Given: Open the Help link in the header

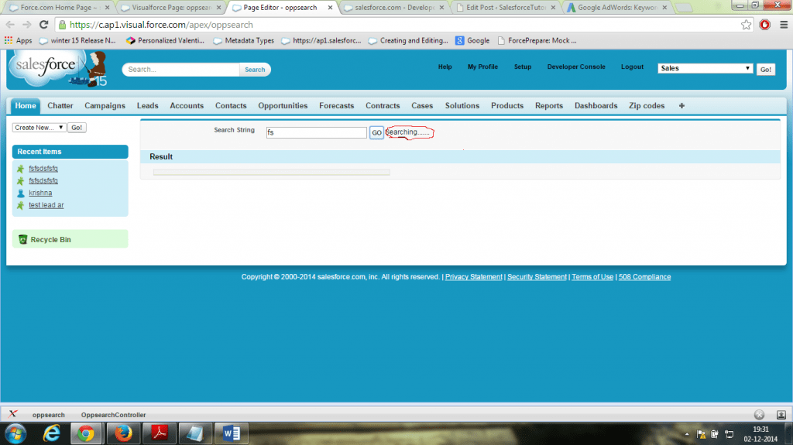Looking at the screenshot, I should [x=445, y=67].
